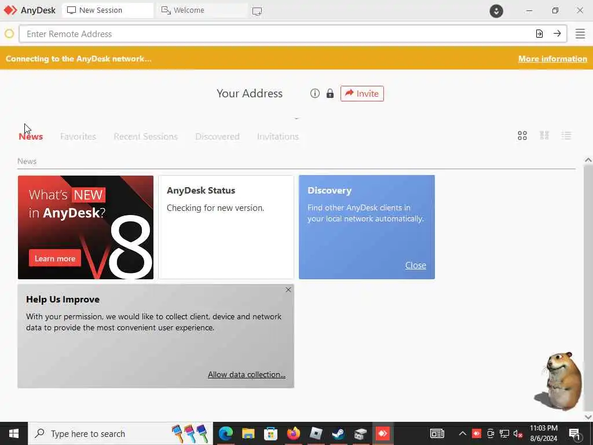Open the notification center icon
This screenshot has height=445, width=593.
point(575,435)
